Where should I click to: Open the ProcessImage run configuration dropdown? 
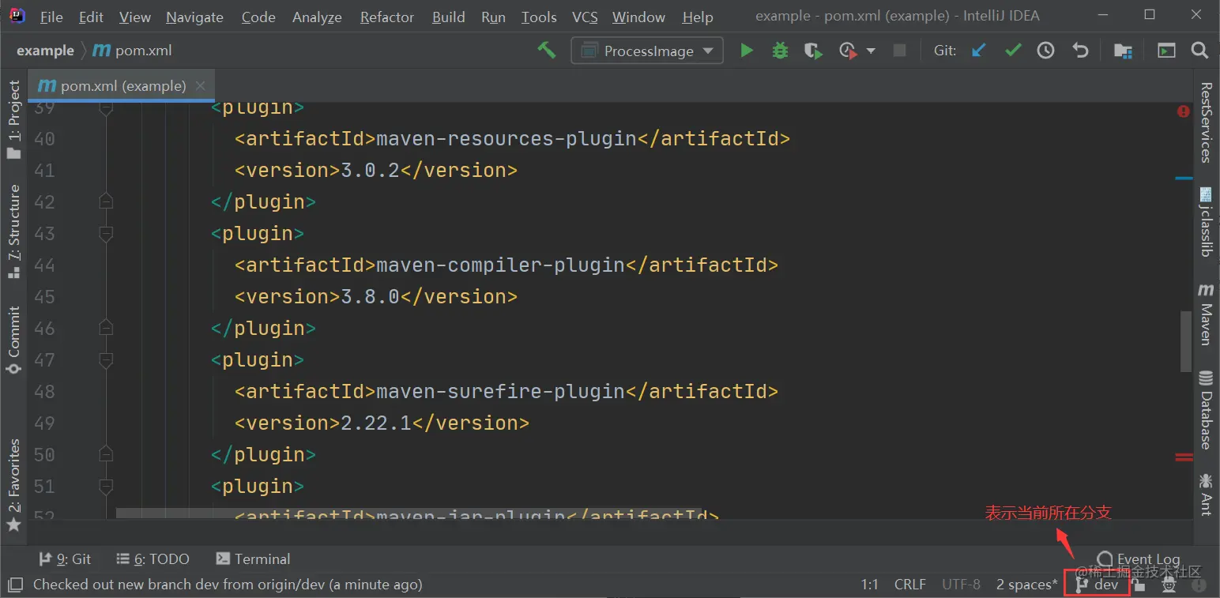point(647,51)
